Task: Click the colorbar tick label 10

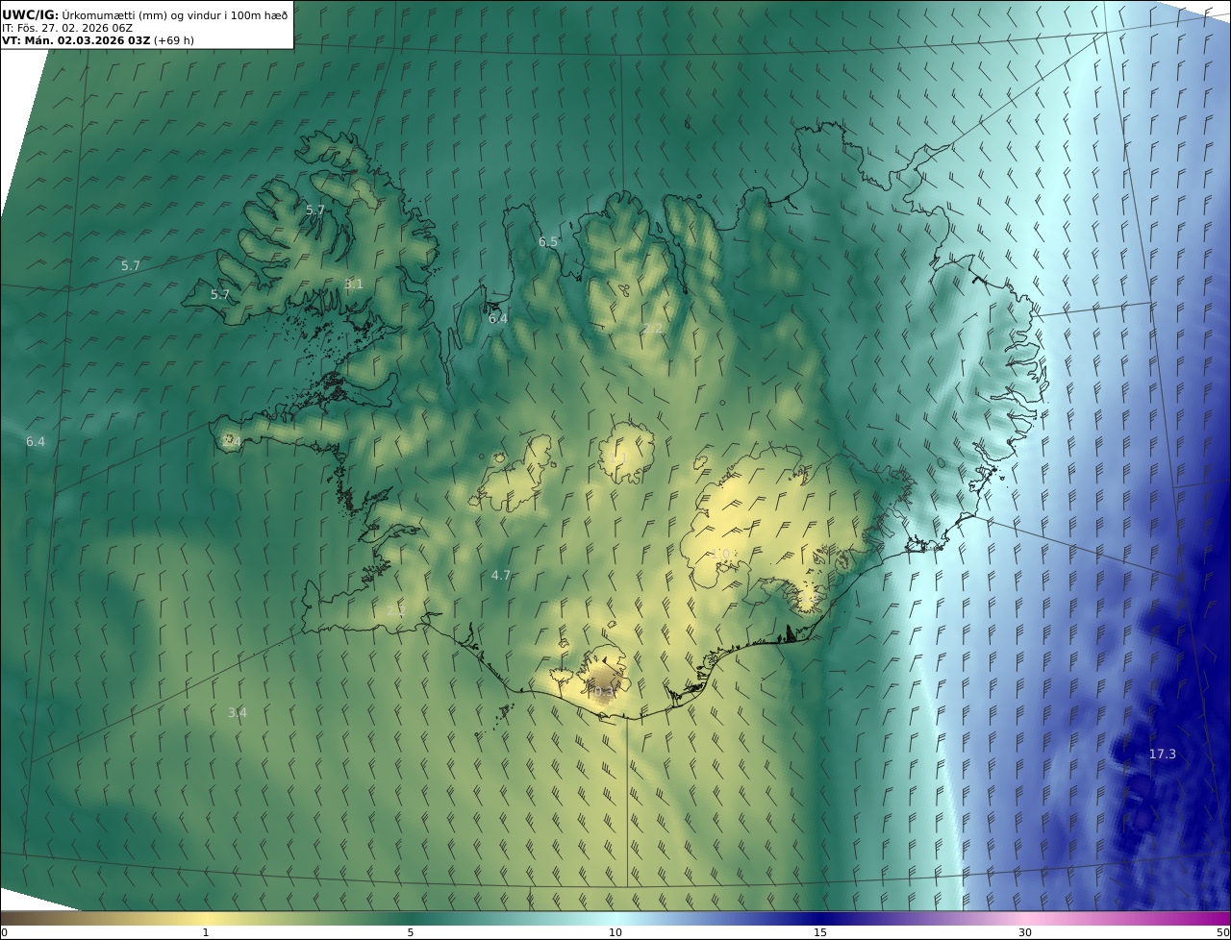Action: [615, 932]
